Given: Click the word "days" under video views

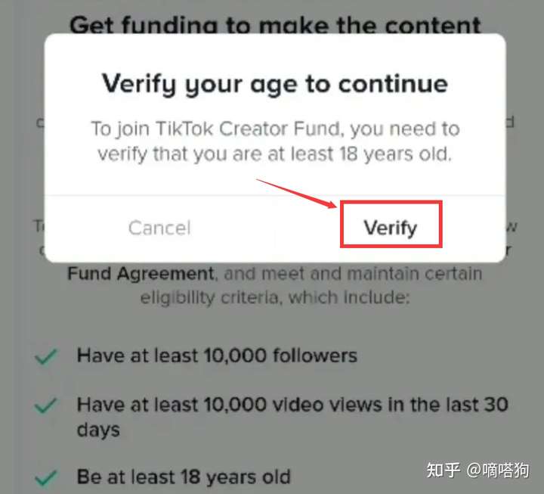Looking at the screenshot, I should click(x=98, y=430).
